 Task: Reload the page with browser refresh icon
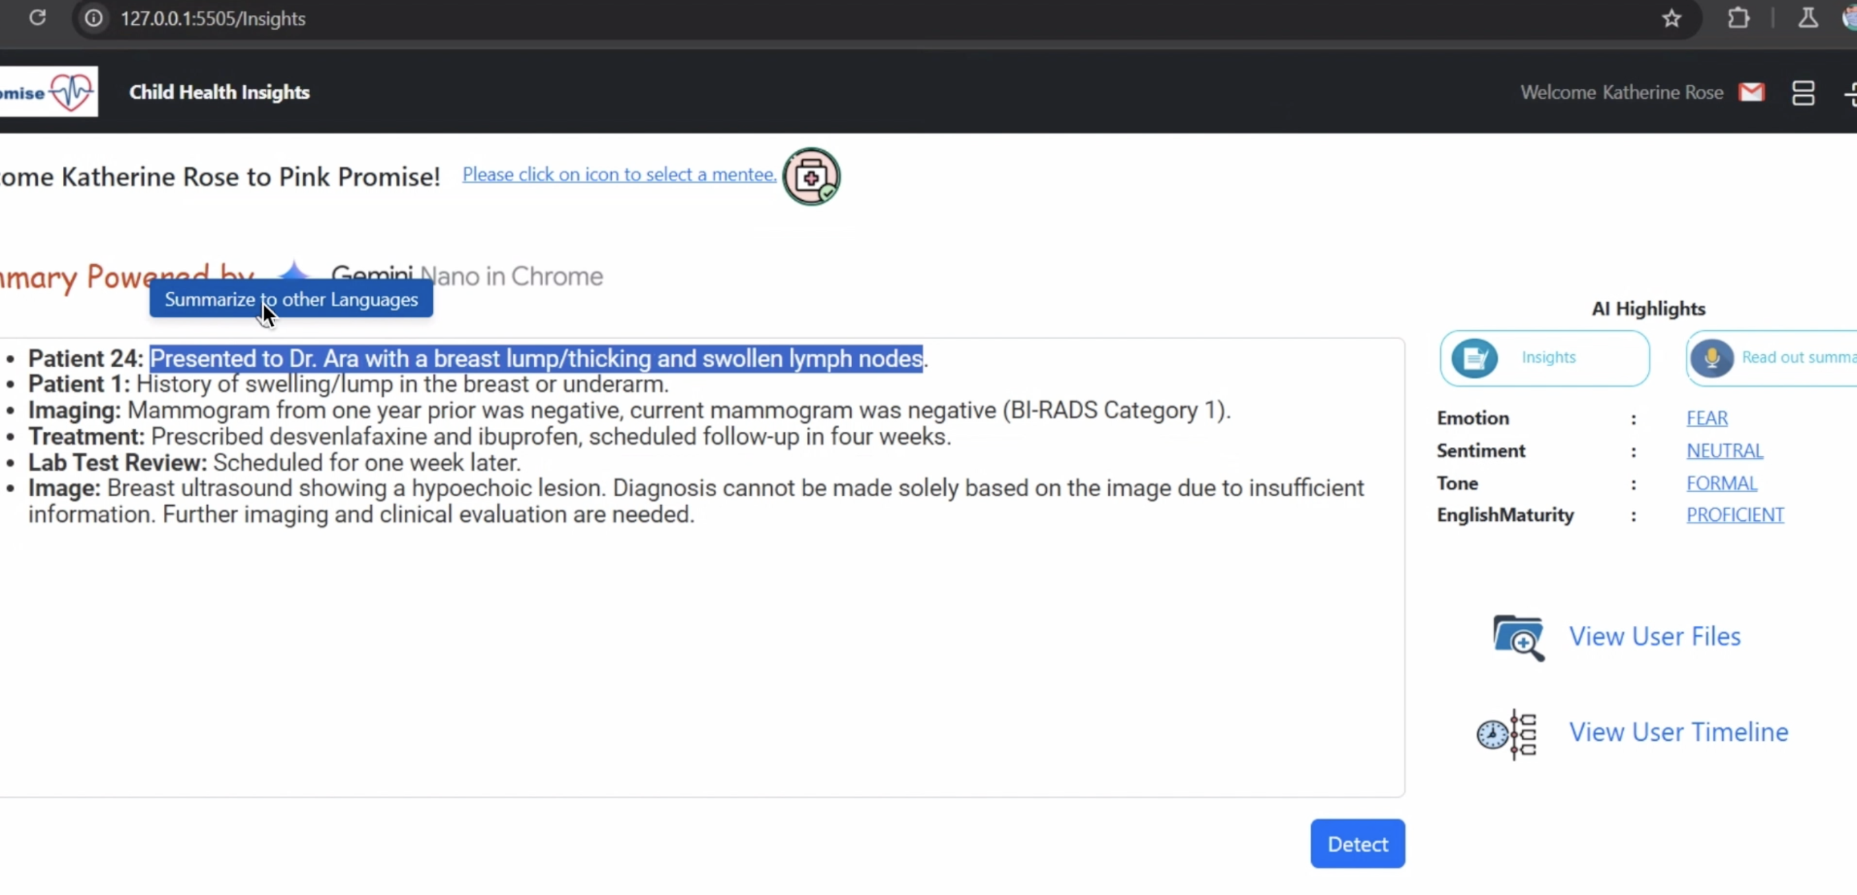click(38, 18)
